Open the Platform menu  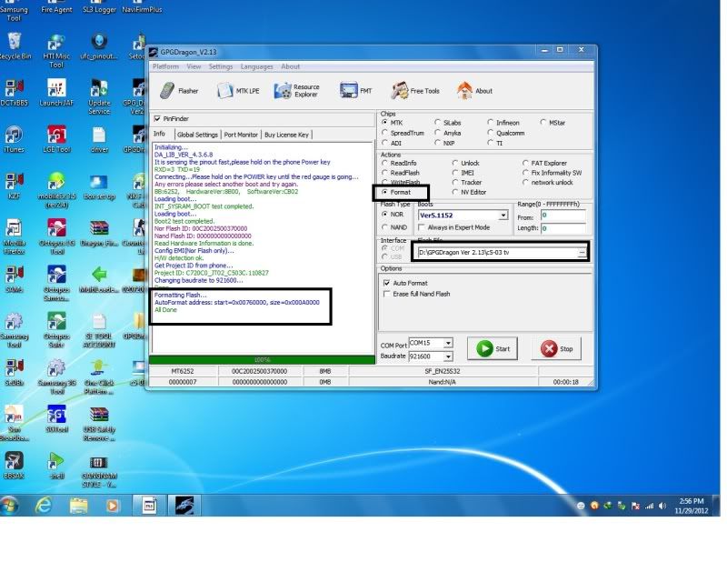click(165, 66)
